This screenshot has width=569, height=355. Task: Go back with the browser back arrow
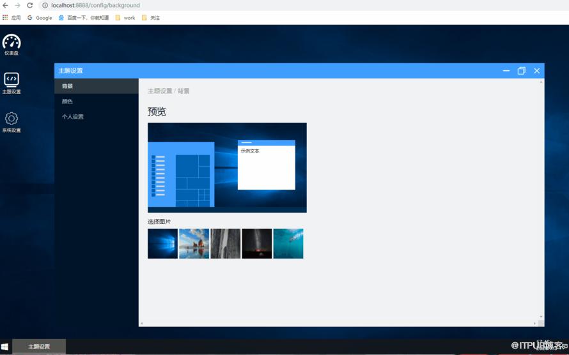(5, 6)
